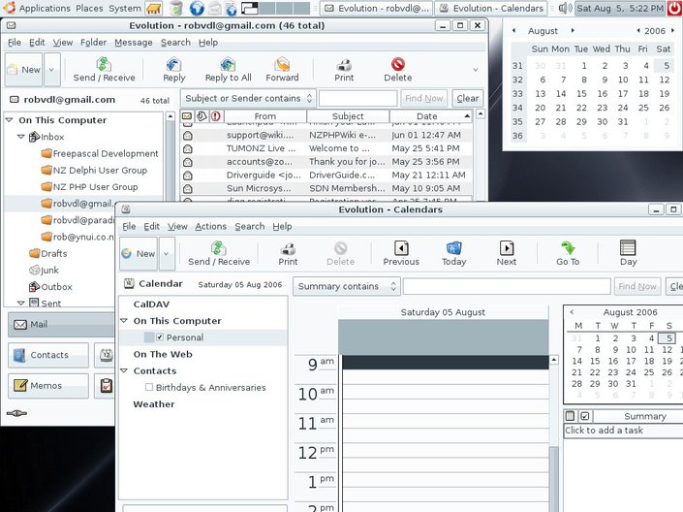
Task: Show more mail toolbar items via the overflow arrow
Action: point(476,70)
